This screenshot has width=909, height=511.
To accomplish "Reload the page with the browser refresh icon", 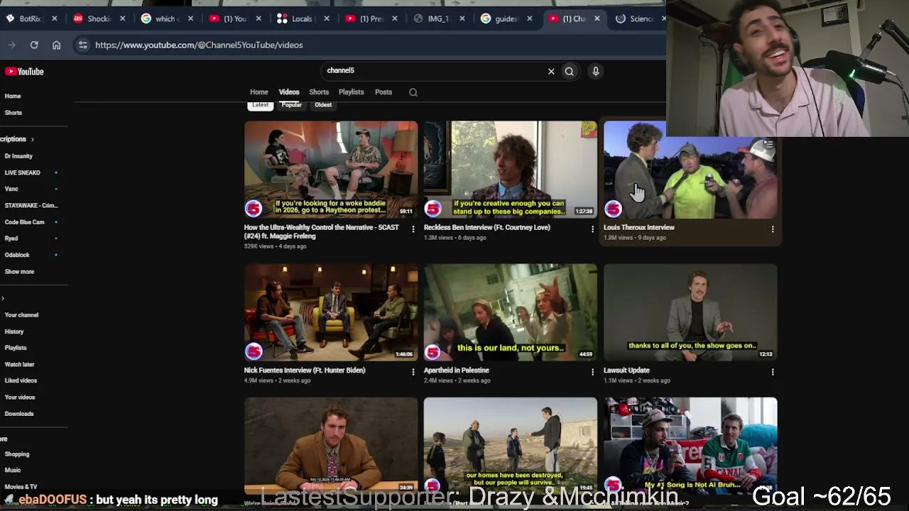I will (x=34, y=45).
